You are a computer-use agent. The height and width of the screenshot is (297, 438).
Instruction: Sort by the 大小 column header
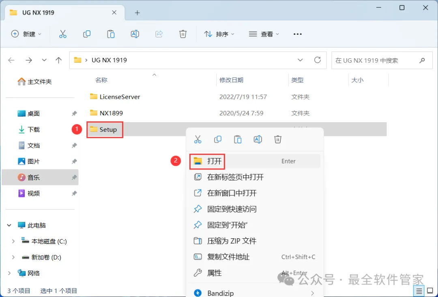click(x=357, y=80)
